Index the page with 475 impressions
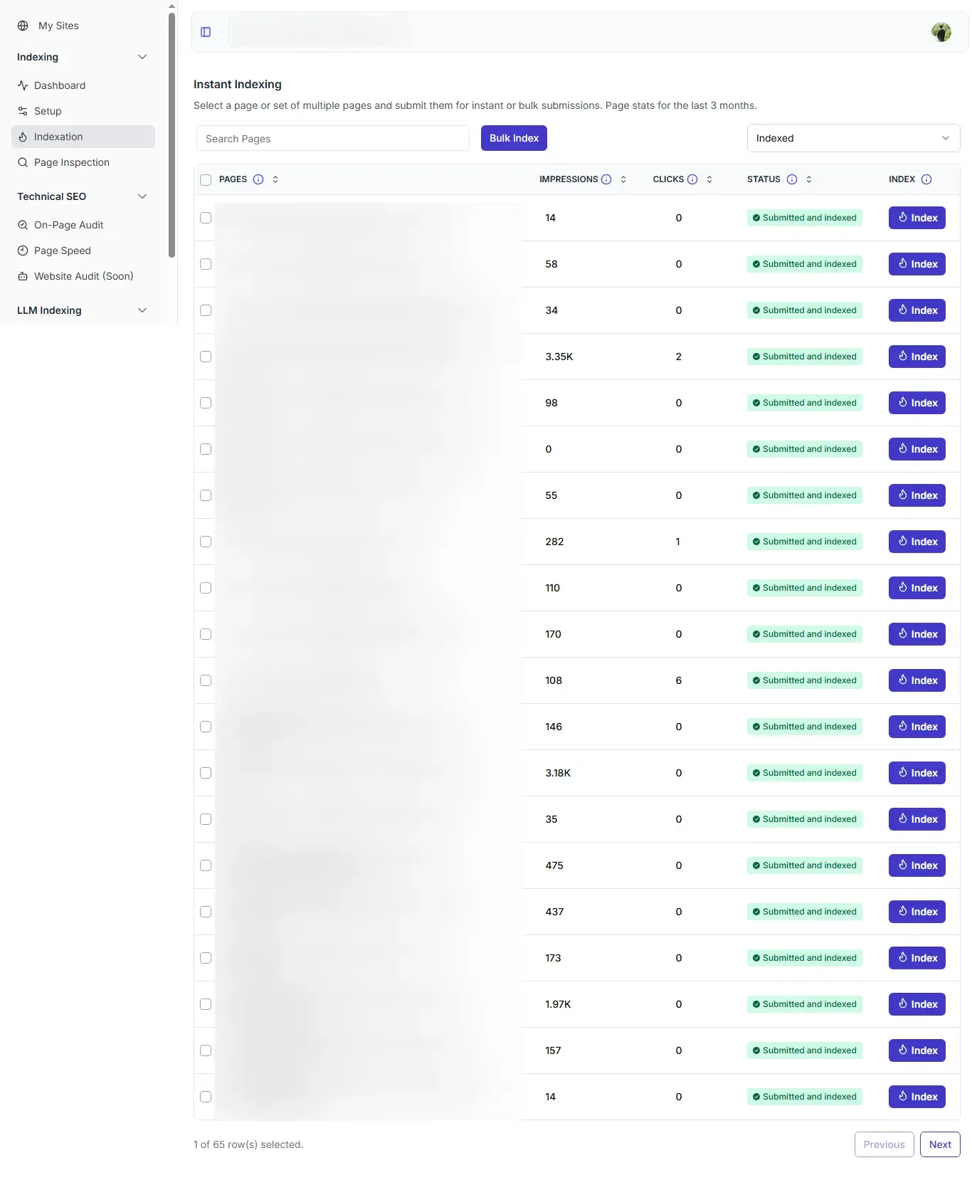This screenshot has width=972, height=1180. (916, 865)
